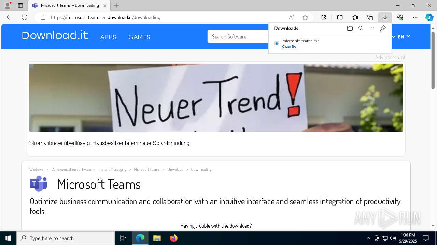Viewport: 437px width, 245px height.
Task: Open the Neuer Trend advertisement image
Action: (216, 98)
